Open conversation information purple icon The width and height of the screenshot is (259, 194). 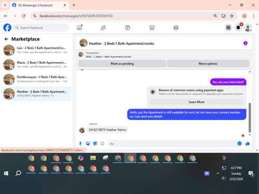[x=246, y=43]
